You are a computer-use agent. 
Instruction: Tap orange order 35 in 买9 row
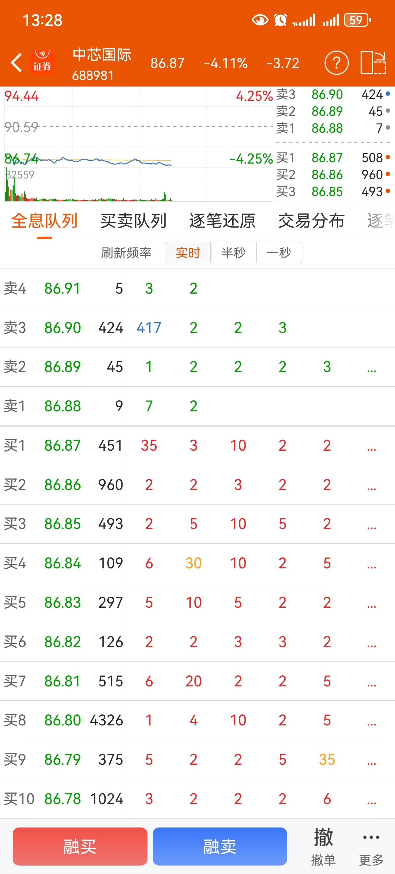[x=327, y=759]
